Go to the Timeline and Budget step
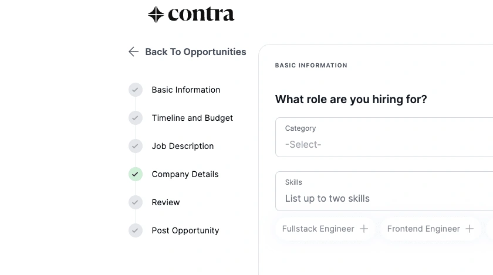This screenshot has width=493, height=275. click(x=192, y=118)
